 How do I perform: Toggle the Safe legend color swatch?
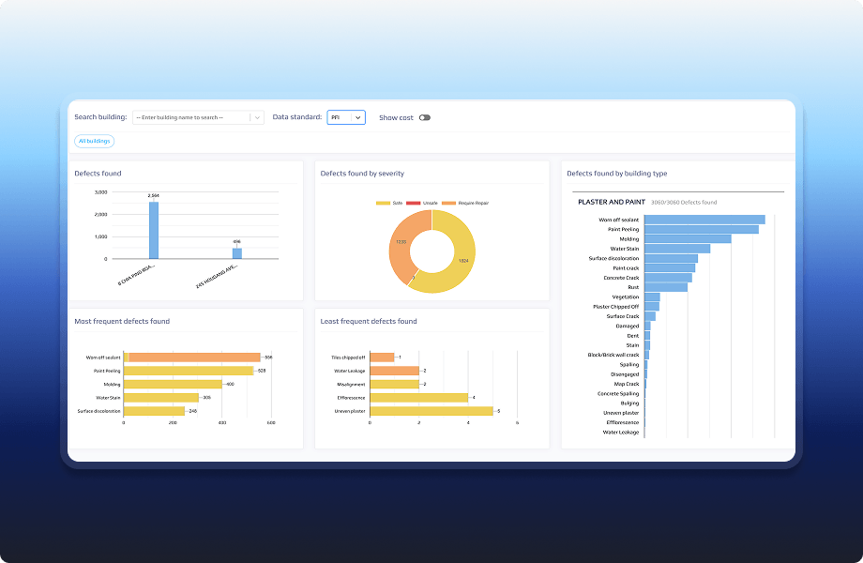pos(383,203)
